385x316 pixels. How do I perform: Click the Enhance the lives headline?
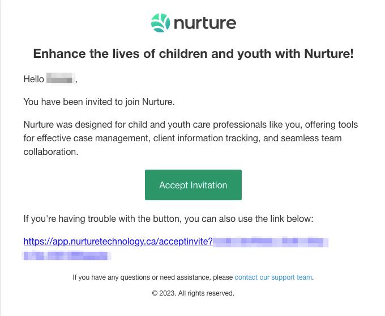[193, 54]
